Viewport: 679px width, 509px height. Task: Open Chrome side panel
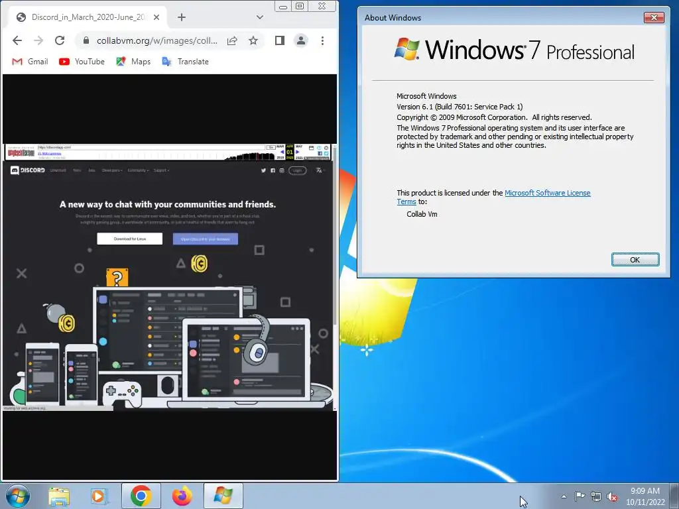[x=280, y=40]
